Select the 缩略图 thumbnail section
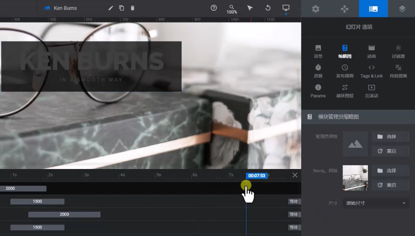The height and width of the screenshot is (236, 415). pyautogui.click(x=344, y=51)
